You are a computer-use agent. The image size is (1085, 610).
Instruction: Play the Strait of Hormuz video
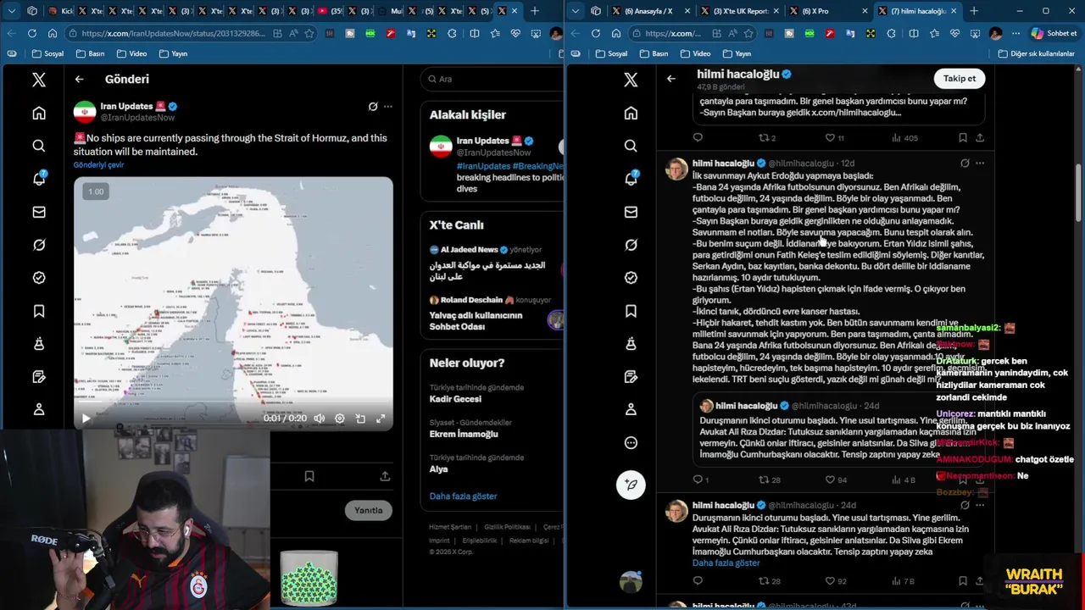pos(86,419)
